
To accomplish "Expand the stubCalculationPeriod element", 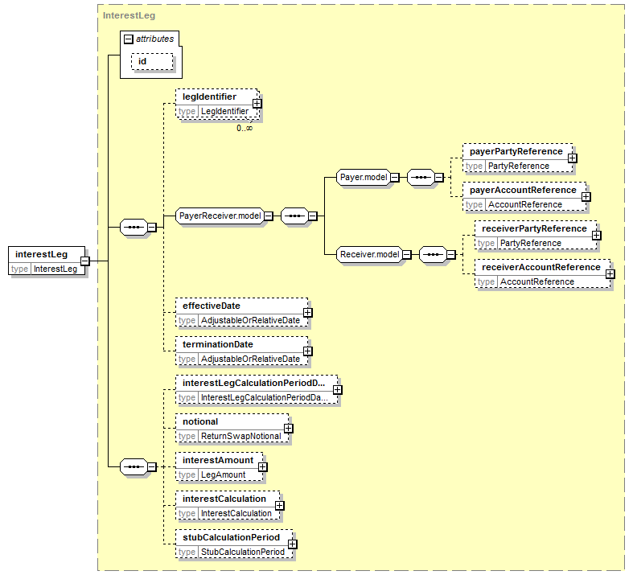I will click(x=292, y=544).
